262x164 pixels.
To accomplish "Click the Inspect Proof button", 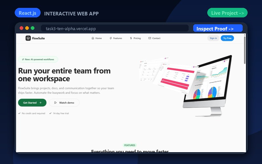I will 218,28.
